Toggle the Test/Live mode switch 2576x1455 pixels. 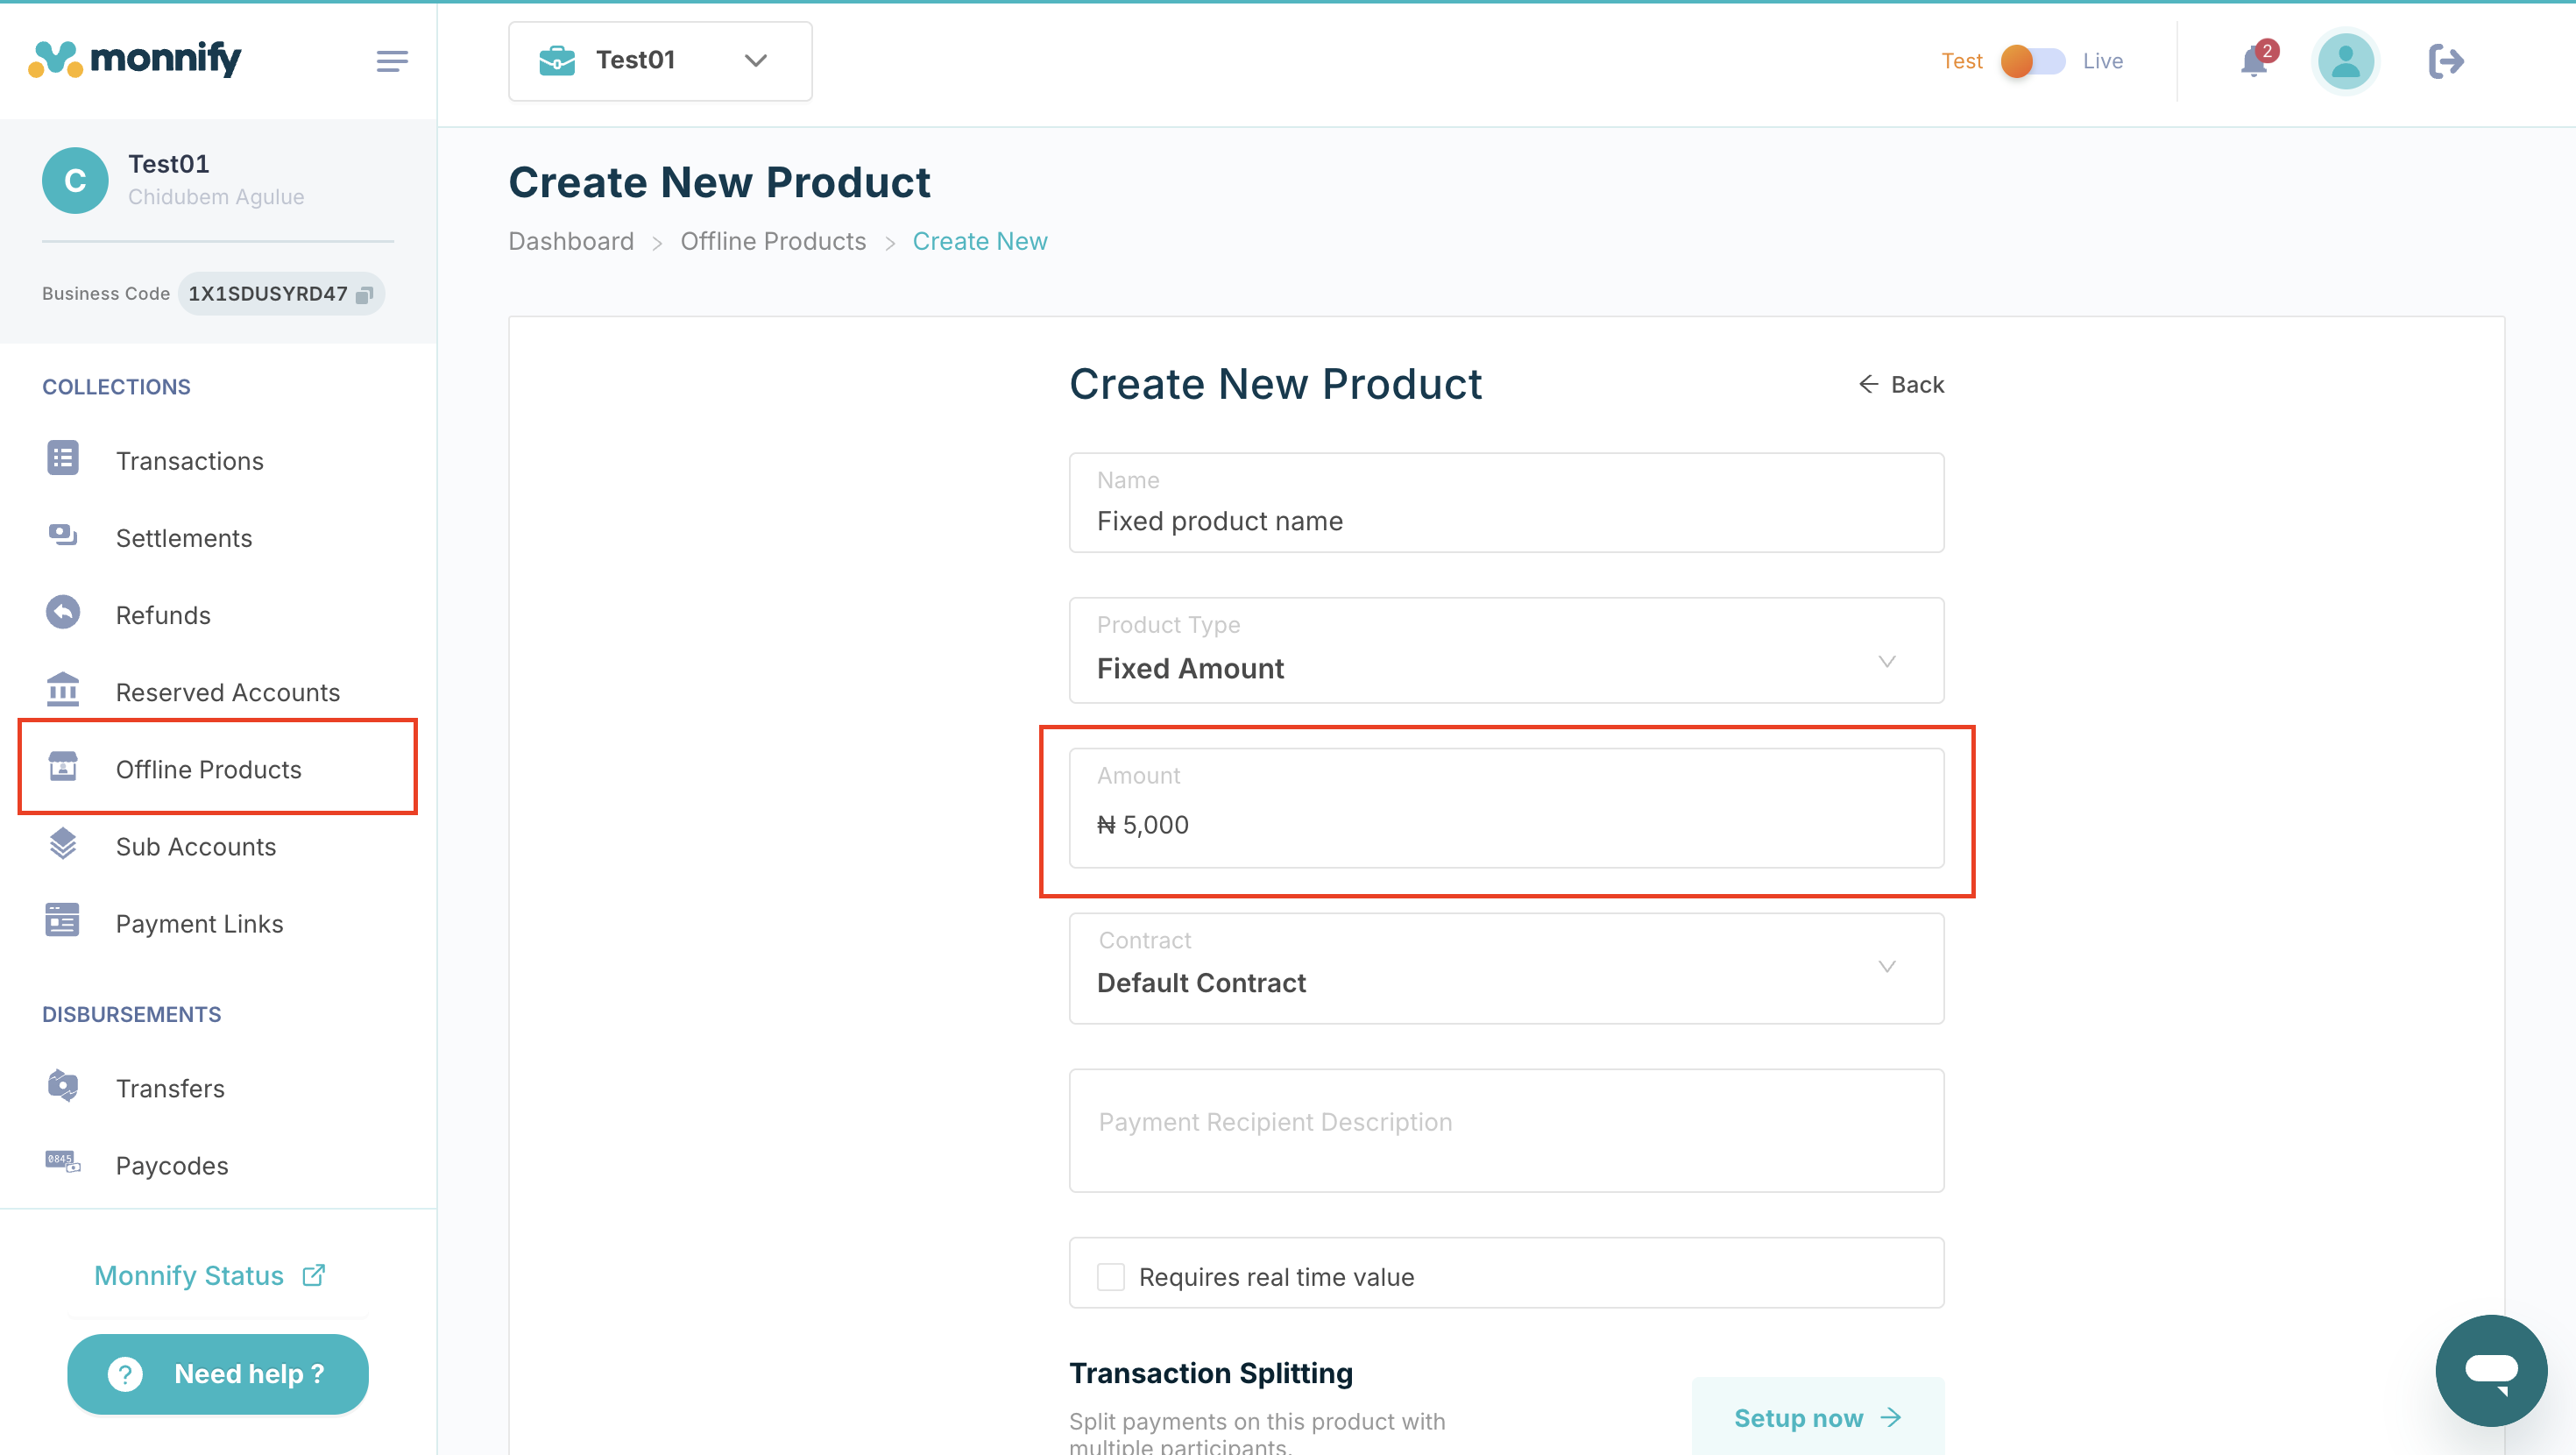(x=2033, y=62)
